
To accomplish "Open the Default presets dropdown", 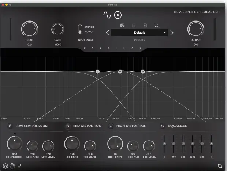I will click(139, 33).
